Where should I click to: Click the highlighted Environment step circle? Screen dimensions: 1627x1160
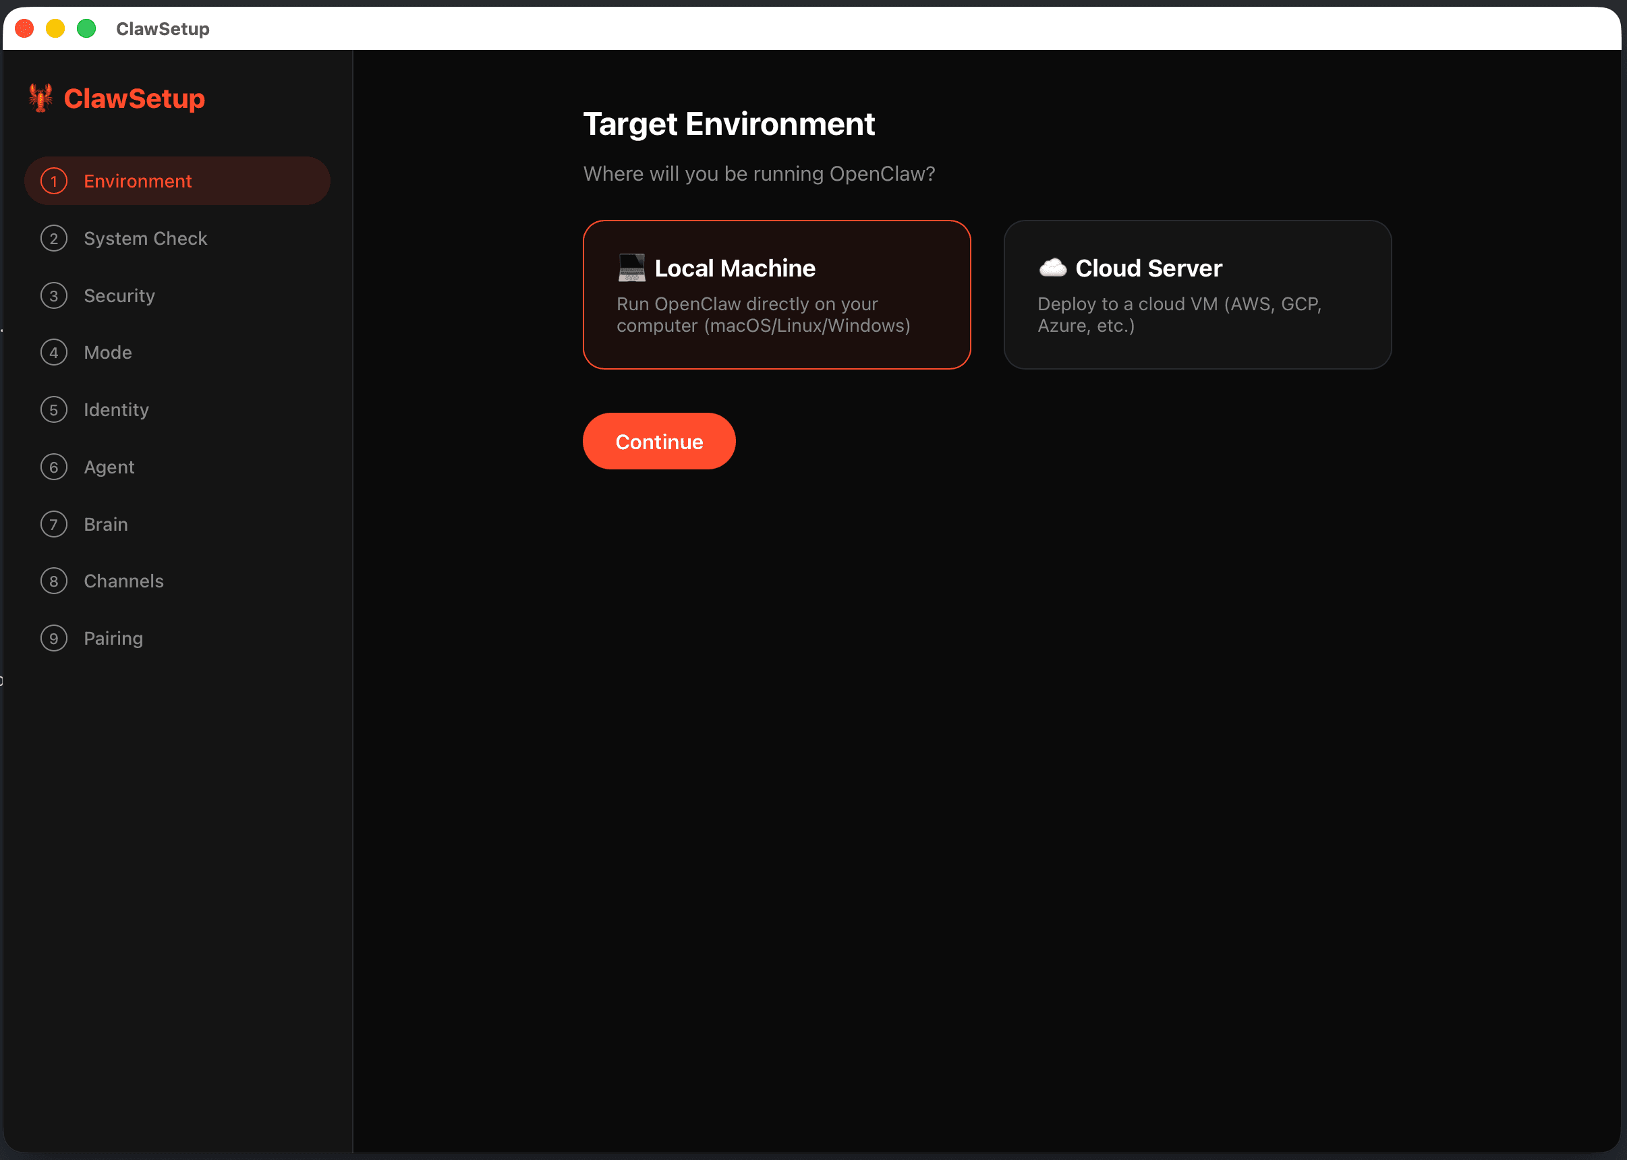54,181
